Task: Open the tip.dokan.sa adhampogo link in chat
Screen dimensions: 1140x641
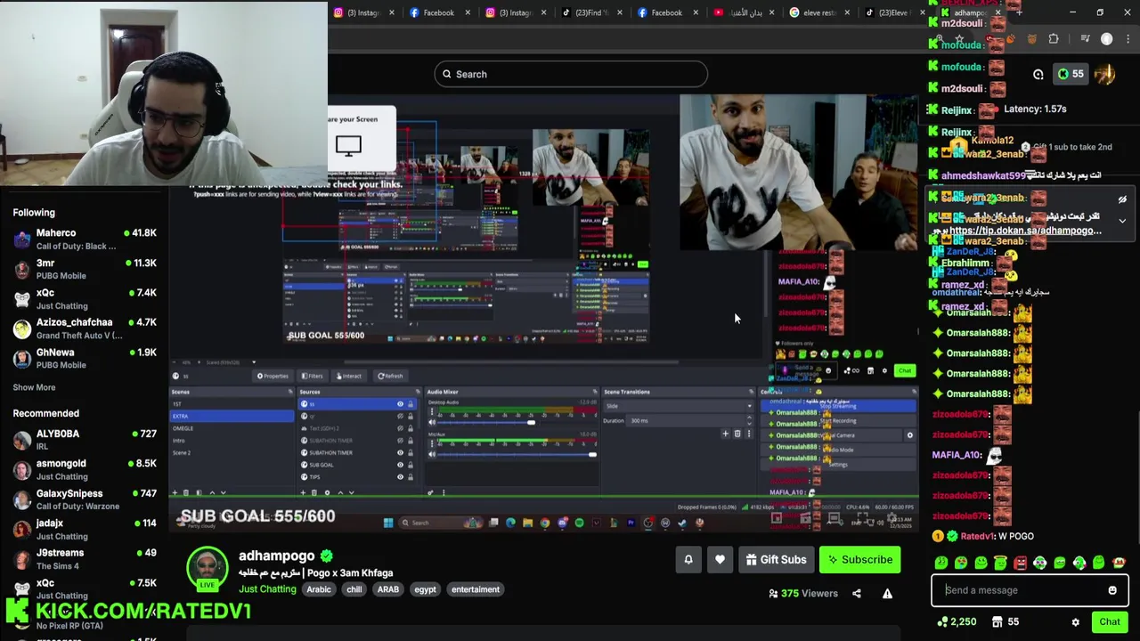Action: pyautogui.click(x=1025, y=231)
